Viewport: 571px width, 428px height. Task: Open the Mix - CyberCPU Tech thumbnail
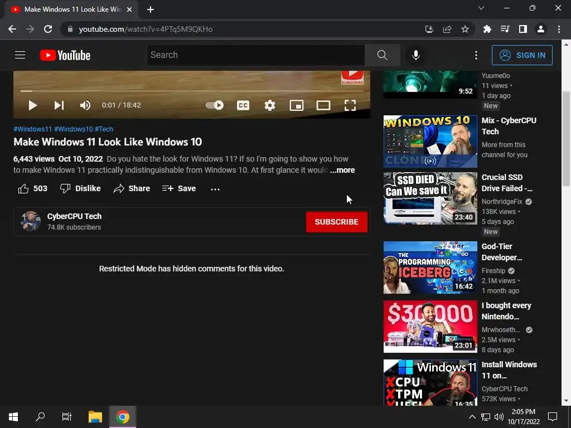pos(430,142)
